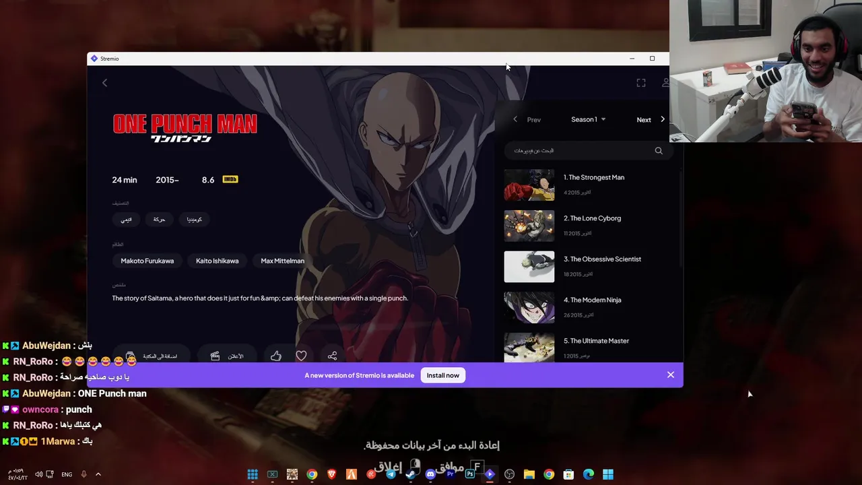The width and height of the screenshot is (862, 485).
Task: Open File Explorer from the taskbar
Action: point(529,474)
